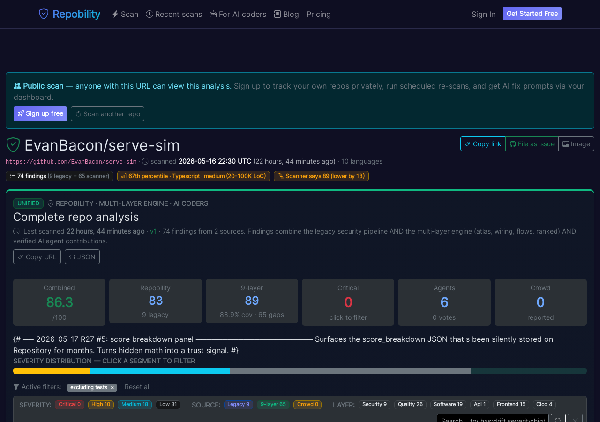This screenshot has height=422, width=600.
Task: Remove the excluding tests filter chip
Action: (112, 388)
